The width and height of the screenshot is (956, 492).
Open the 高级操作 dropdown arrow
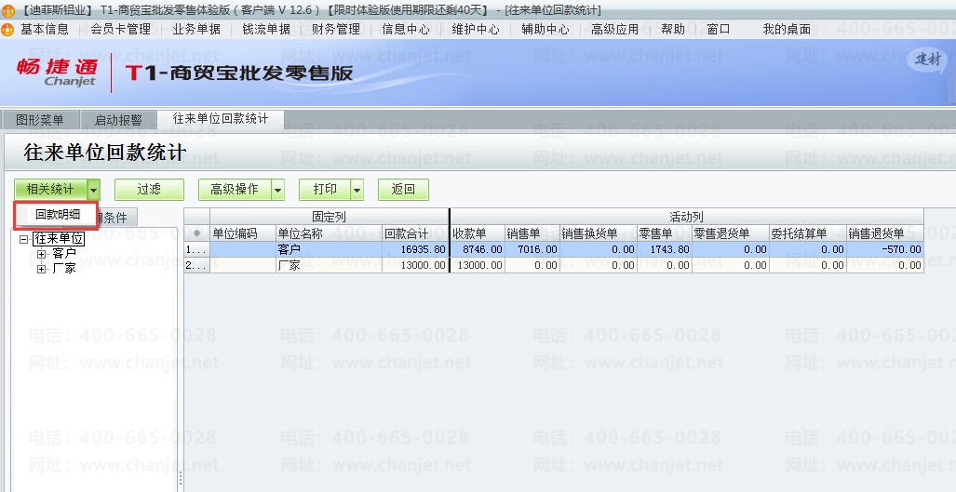pyautogui.click(x=278, y=190)
